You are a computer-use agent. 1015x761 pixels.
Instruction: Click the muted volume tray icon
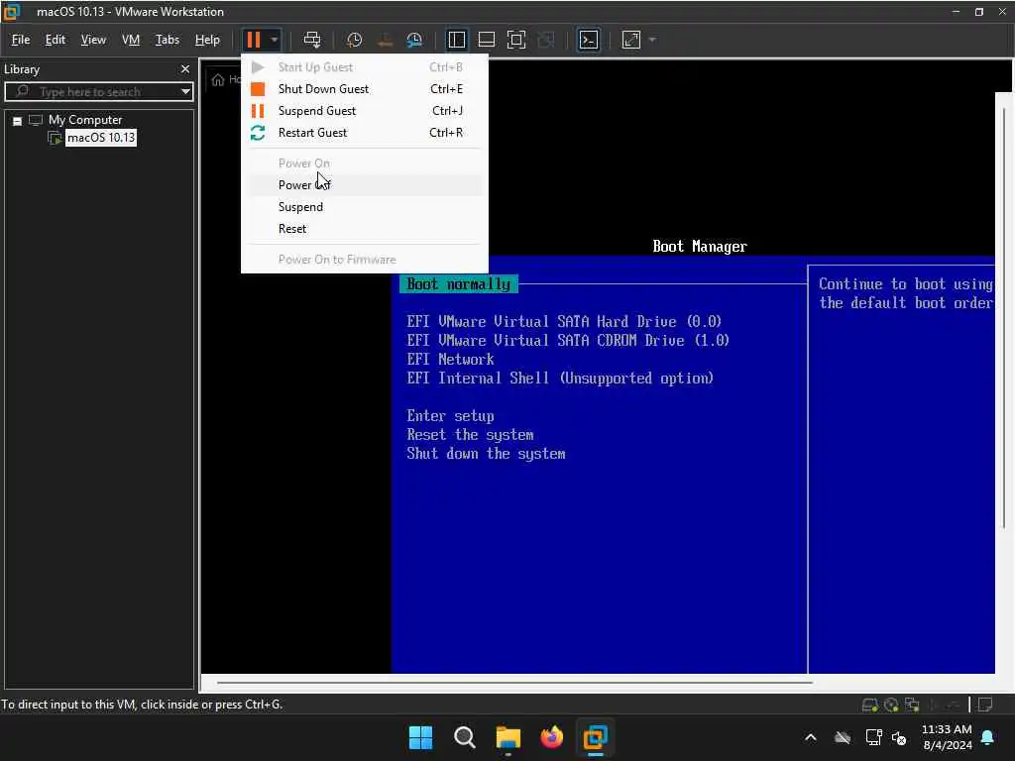[899, 737]
